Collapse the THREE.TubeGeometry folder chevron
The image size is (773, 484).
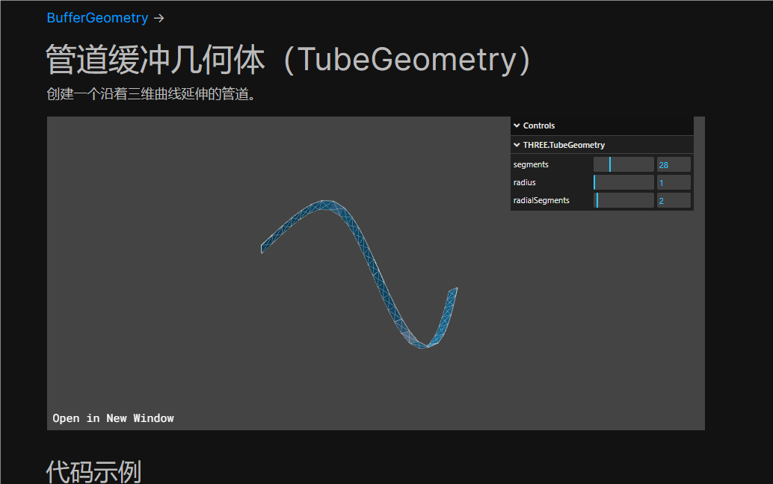[x=517, y=145]
